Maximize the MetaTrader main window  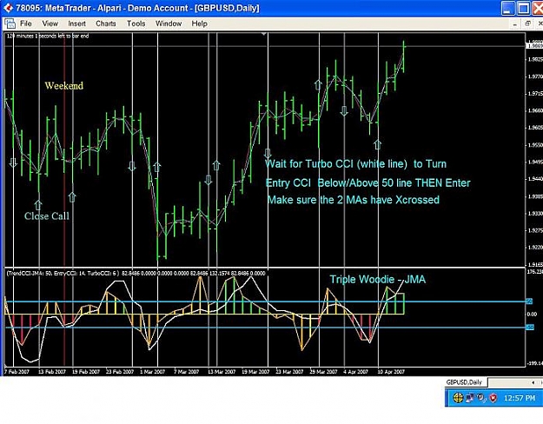(524, 9)
